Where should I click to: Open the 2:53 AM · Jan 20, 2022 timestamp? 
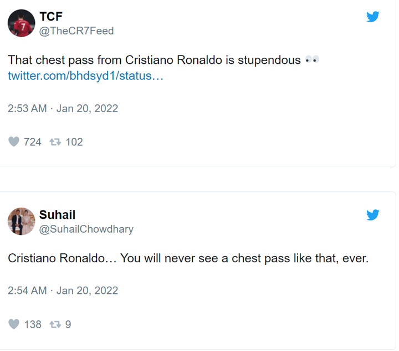[x=63, y=108]
